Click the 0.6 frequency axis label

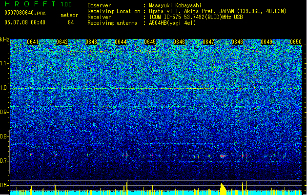[x=4, y=185]
